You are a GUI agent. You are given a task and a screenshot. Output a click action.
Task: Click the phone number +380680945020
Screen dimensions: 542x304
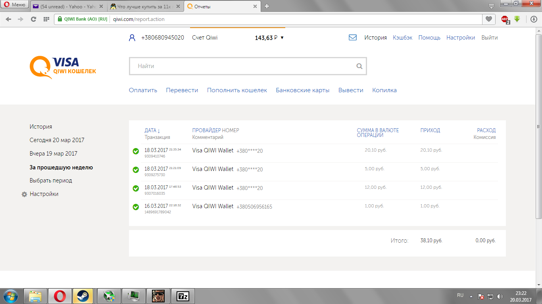click(163, 38)
